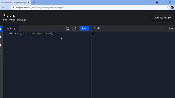Screen dimensions: 175x98
Task: Run the Python code
Action: (x=84, y=28)
